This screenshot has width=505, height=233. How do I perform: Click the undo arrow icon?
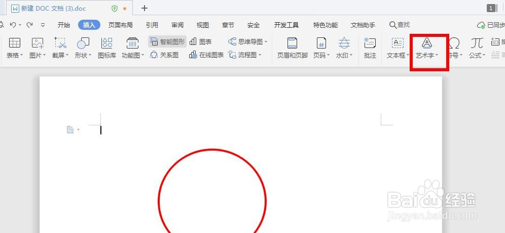click(13, 25)
